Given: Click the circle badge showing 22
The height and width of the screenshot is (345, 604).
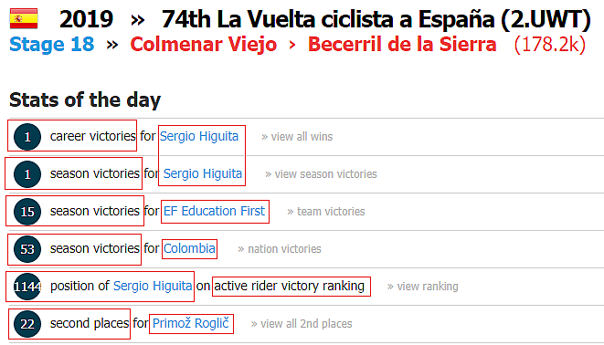Looking at the screenshot, I should (27, 324).
